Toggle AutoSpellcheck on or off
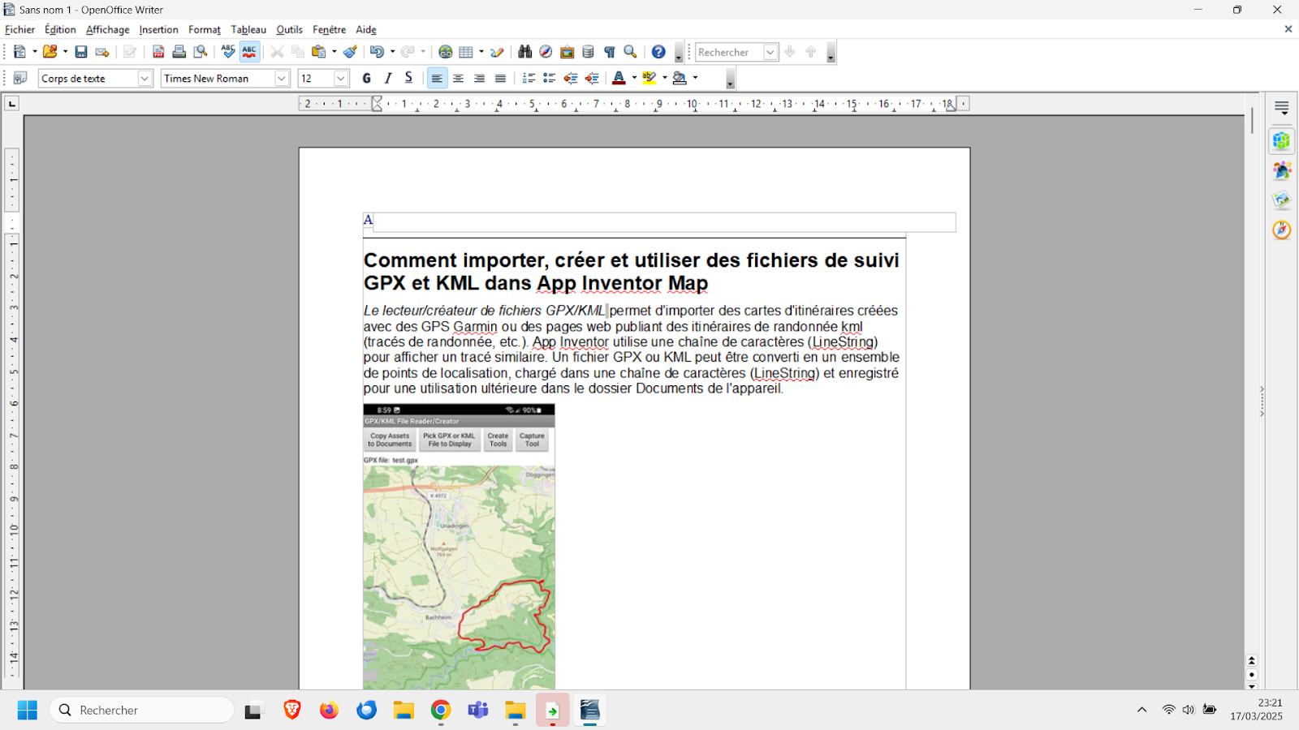 point(249,52)
